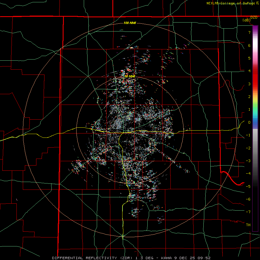Click the 50 NMI range ring label
Screen dimensions: 260x260
(x=130, y=76)
